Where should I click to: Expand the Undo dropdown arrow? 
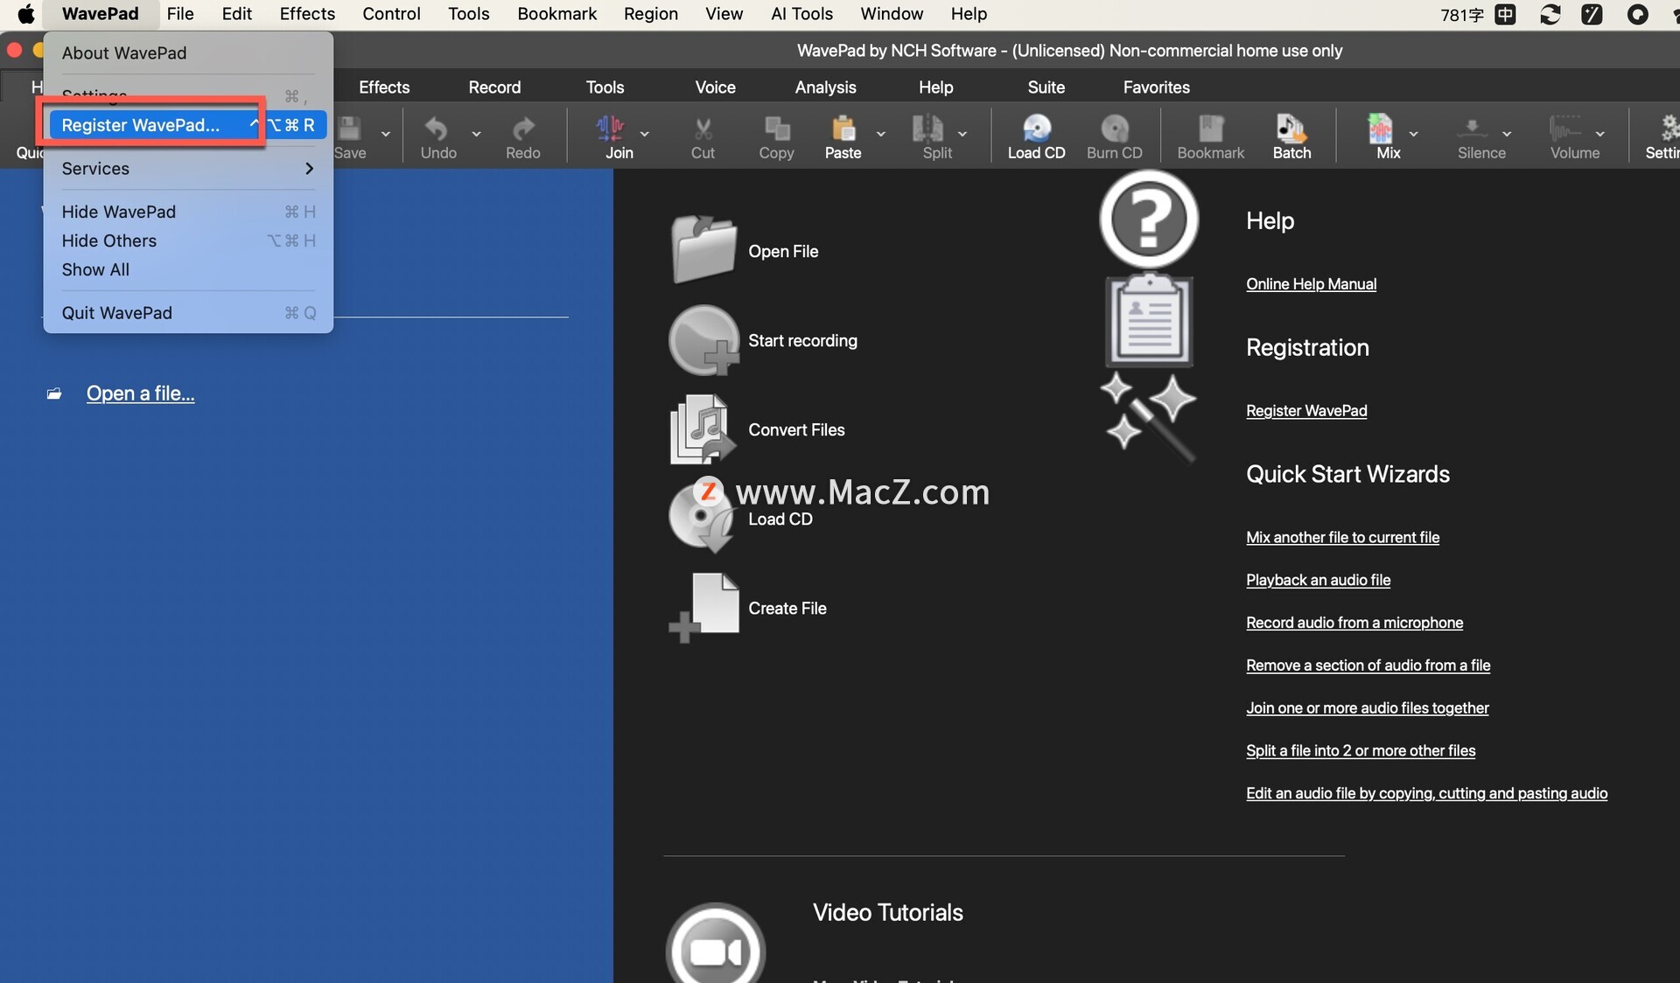(476, 134)
